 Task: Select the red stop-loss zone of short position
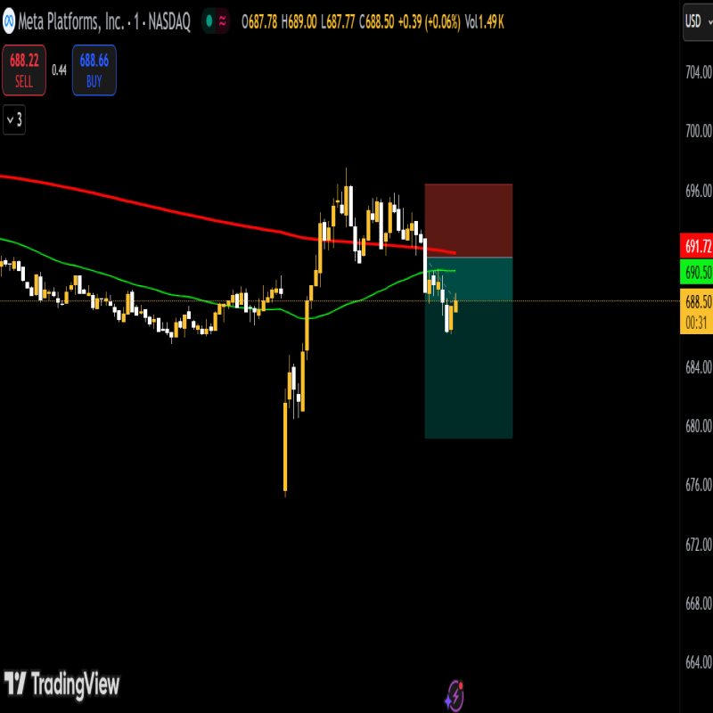(469, 220)
